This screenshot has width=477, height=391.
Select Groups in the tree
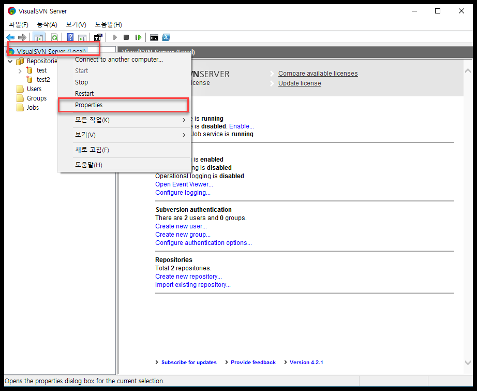click(x=37, y=98)
